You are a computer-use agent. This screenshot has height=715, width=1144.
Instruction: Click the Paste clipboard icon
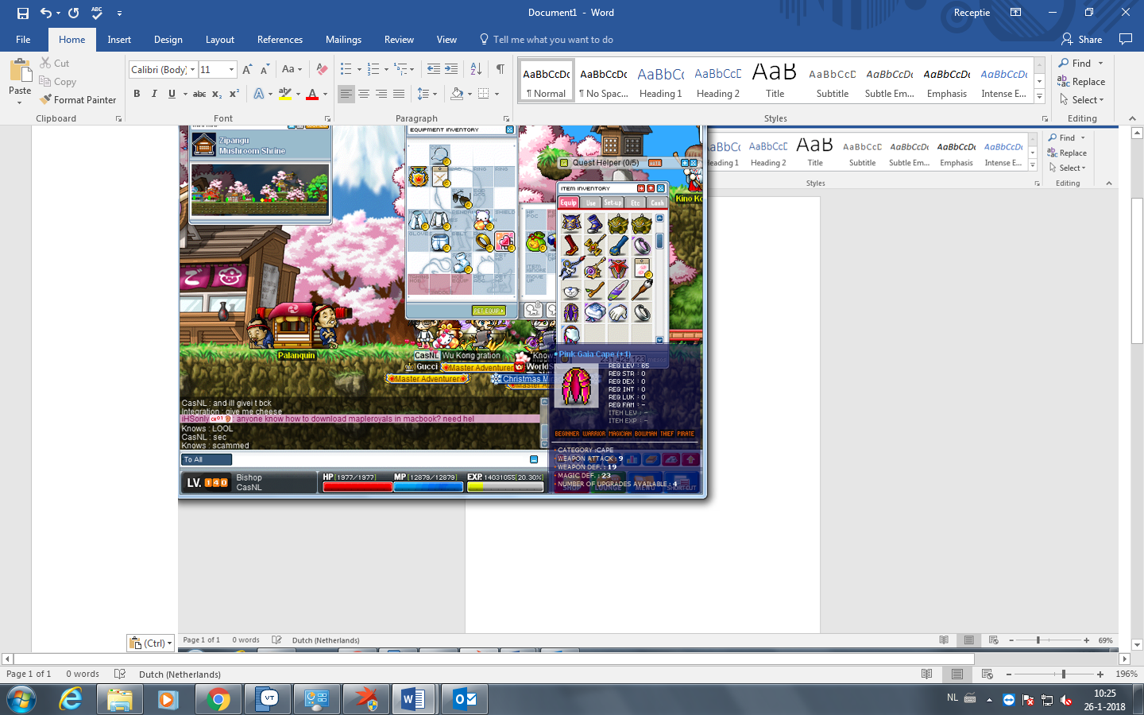coord(20,71)
